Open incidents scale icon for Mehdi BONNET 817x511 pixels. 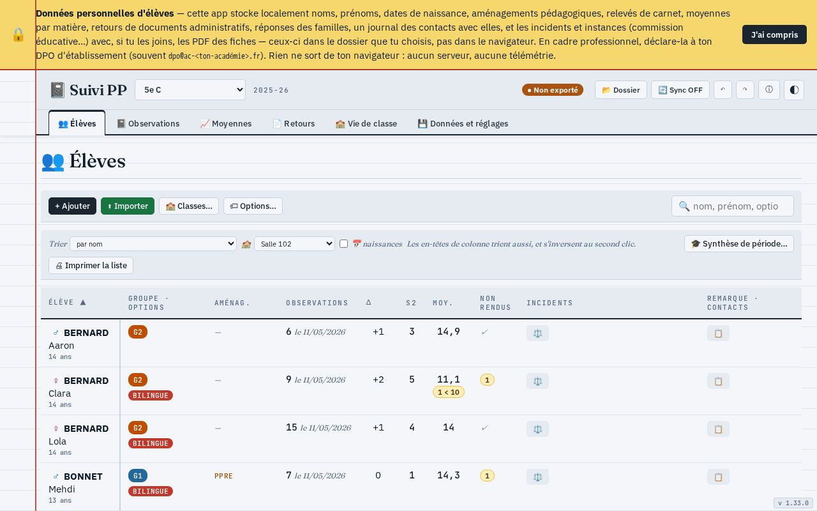point(537,477)
